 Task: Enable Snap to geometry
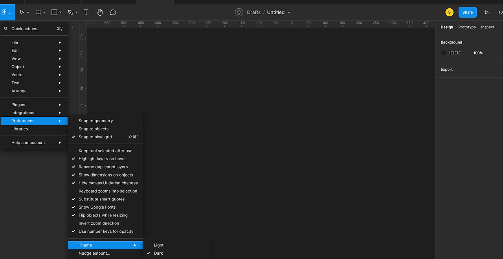pyautogui.click(x=106, y=121)
